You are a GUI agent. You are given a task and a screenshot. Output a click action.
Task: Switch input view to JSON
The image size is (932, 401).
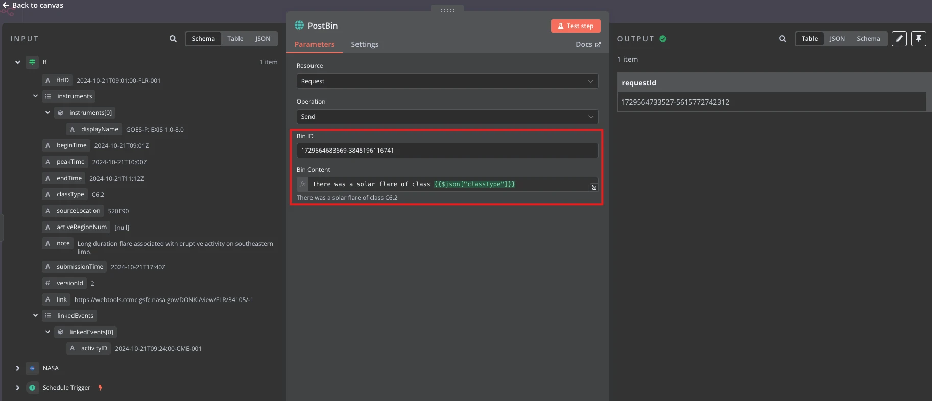point(262,39)
